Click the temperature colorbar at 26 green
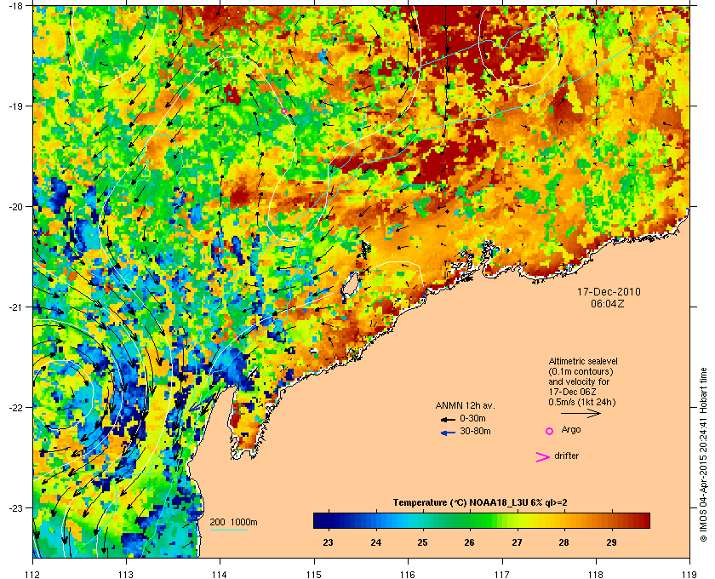Screen dimensions: 715x579 [x=469, y=520]
